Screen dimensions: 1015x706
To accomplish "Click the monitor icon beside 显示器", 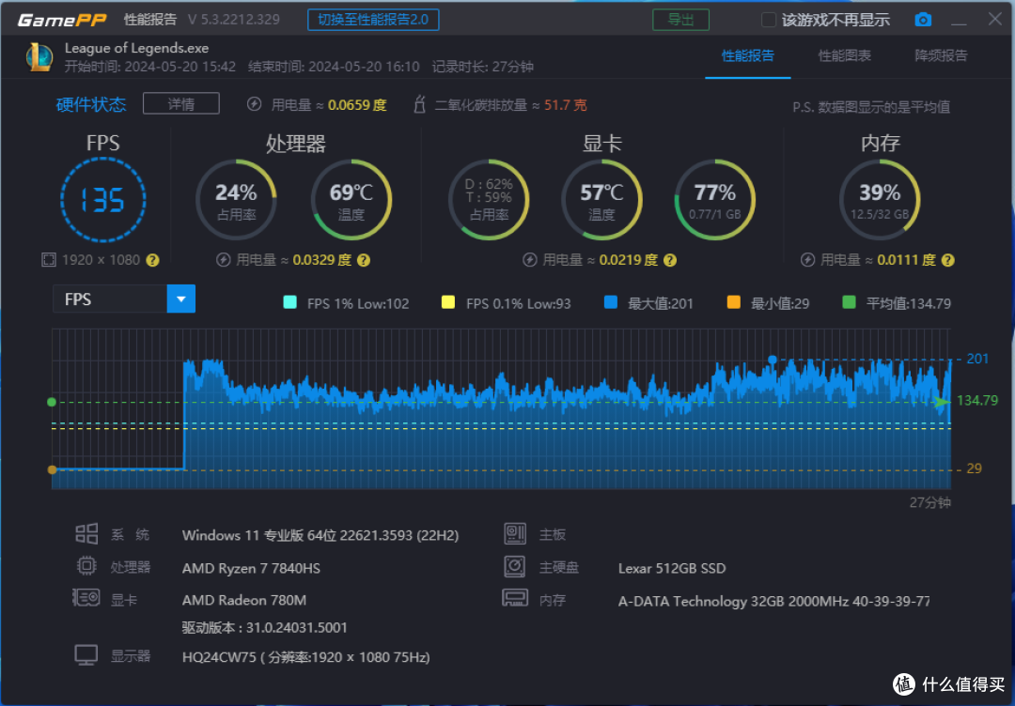I will click(86, 655).
